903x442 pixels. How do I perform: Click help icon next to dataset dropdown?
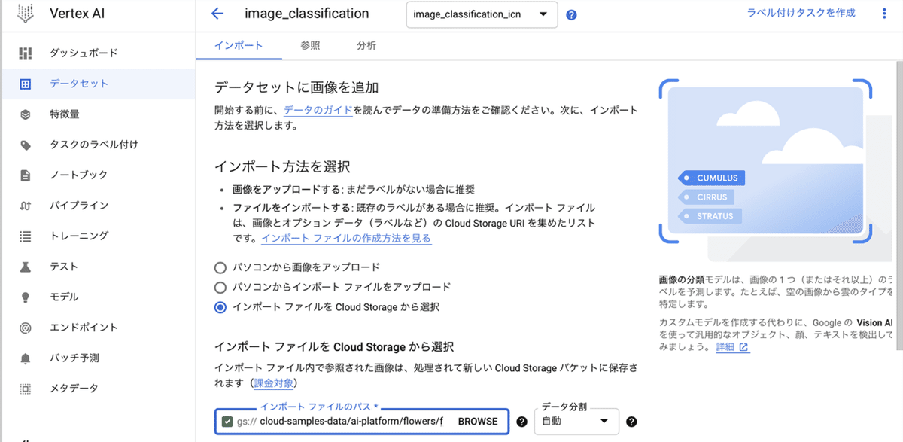pyautogui.click(x=571, y=14)
